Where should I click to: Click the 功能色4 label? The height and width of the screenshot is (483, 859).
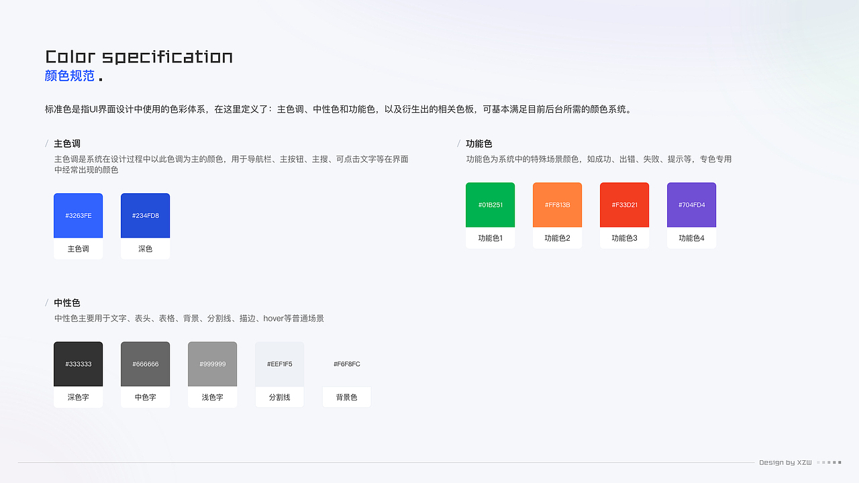point(691,238)
